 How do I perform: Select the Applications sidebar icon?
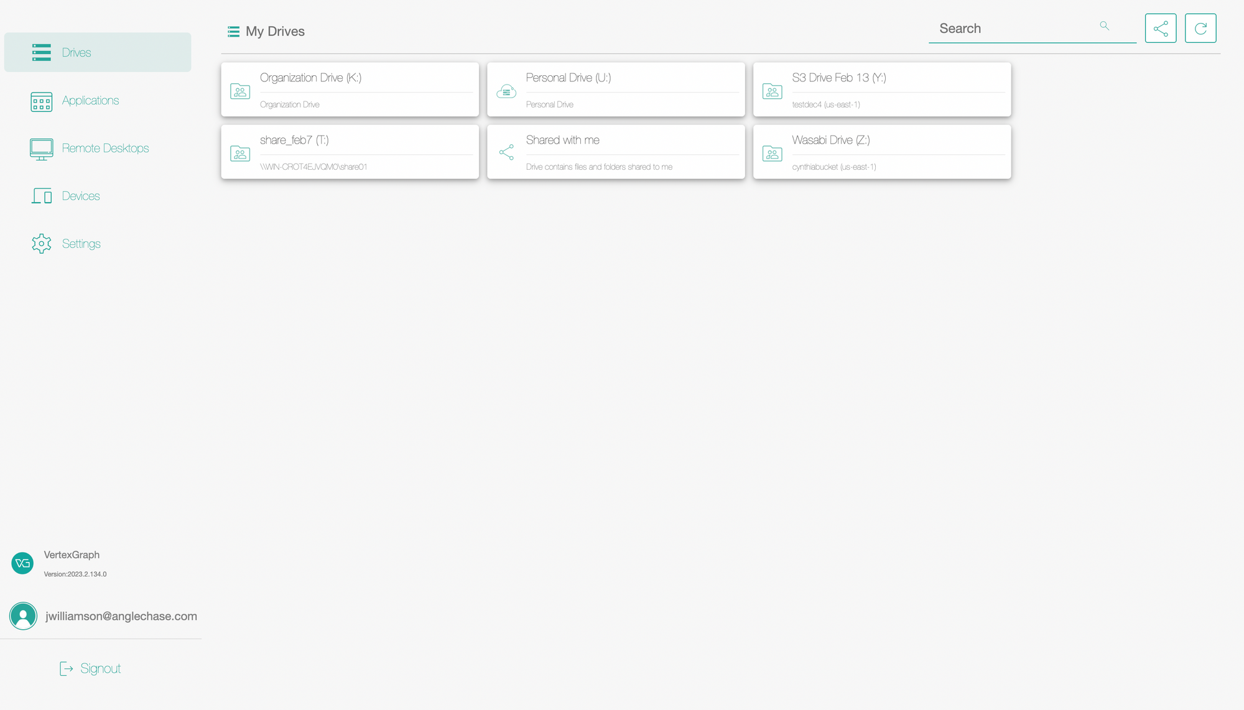[41, 100]
